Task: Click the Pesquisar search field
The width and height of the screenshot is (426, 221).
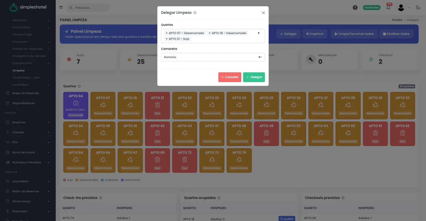Action: tap(88, 8)
